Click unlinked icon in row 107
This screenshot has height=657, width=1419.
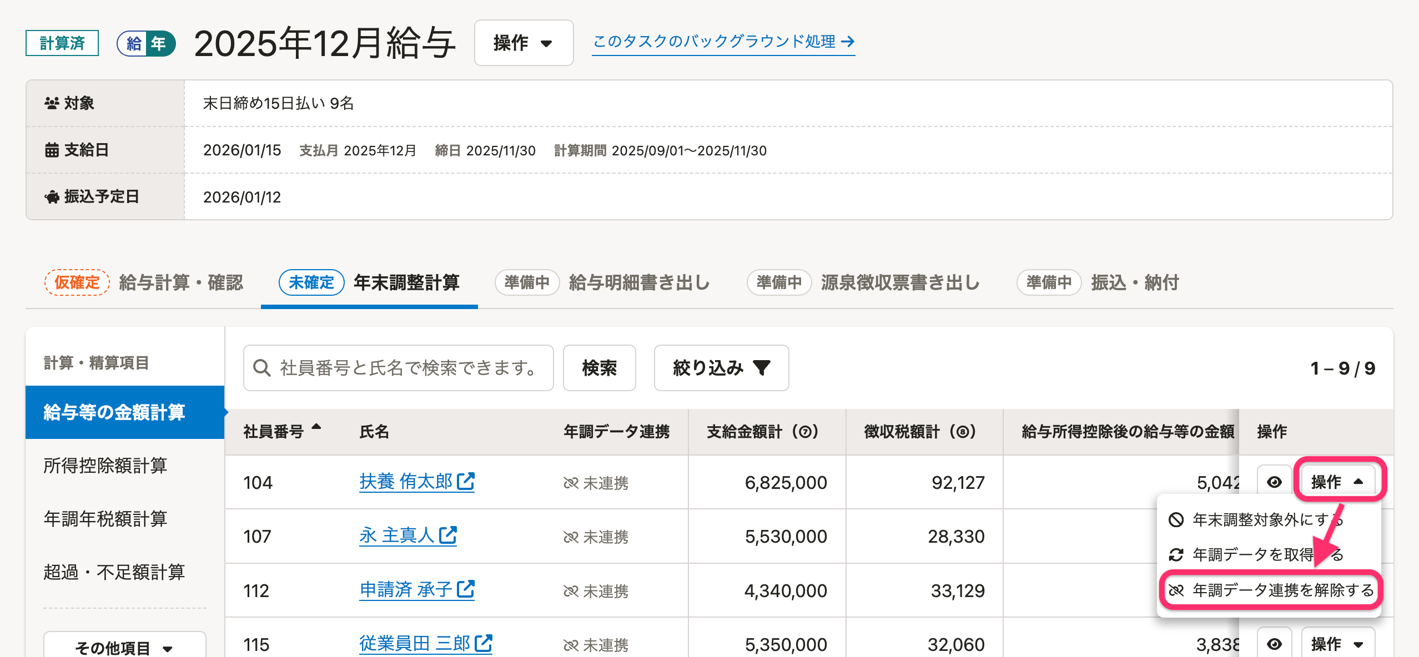tap(571, 537)
